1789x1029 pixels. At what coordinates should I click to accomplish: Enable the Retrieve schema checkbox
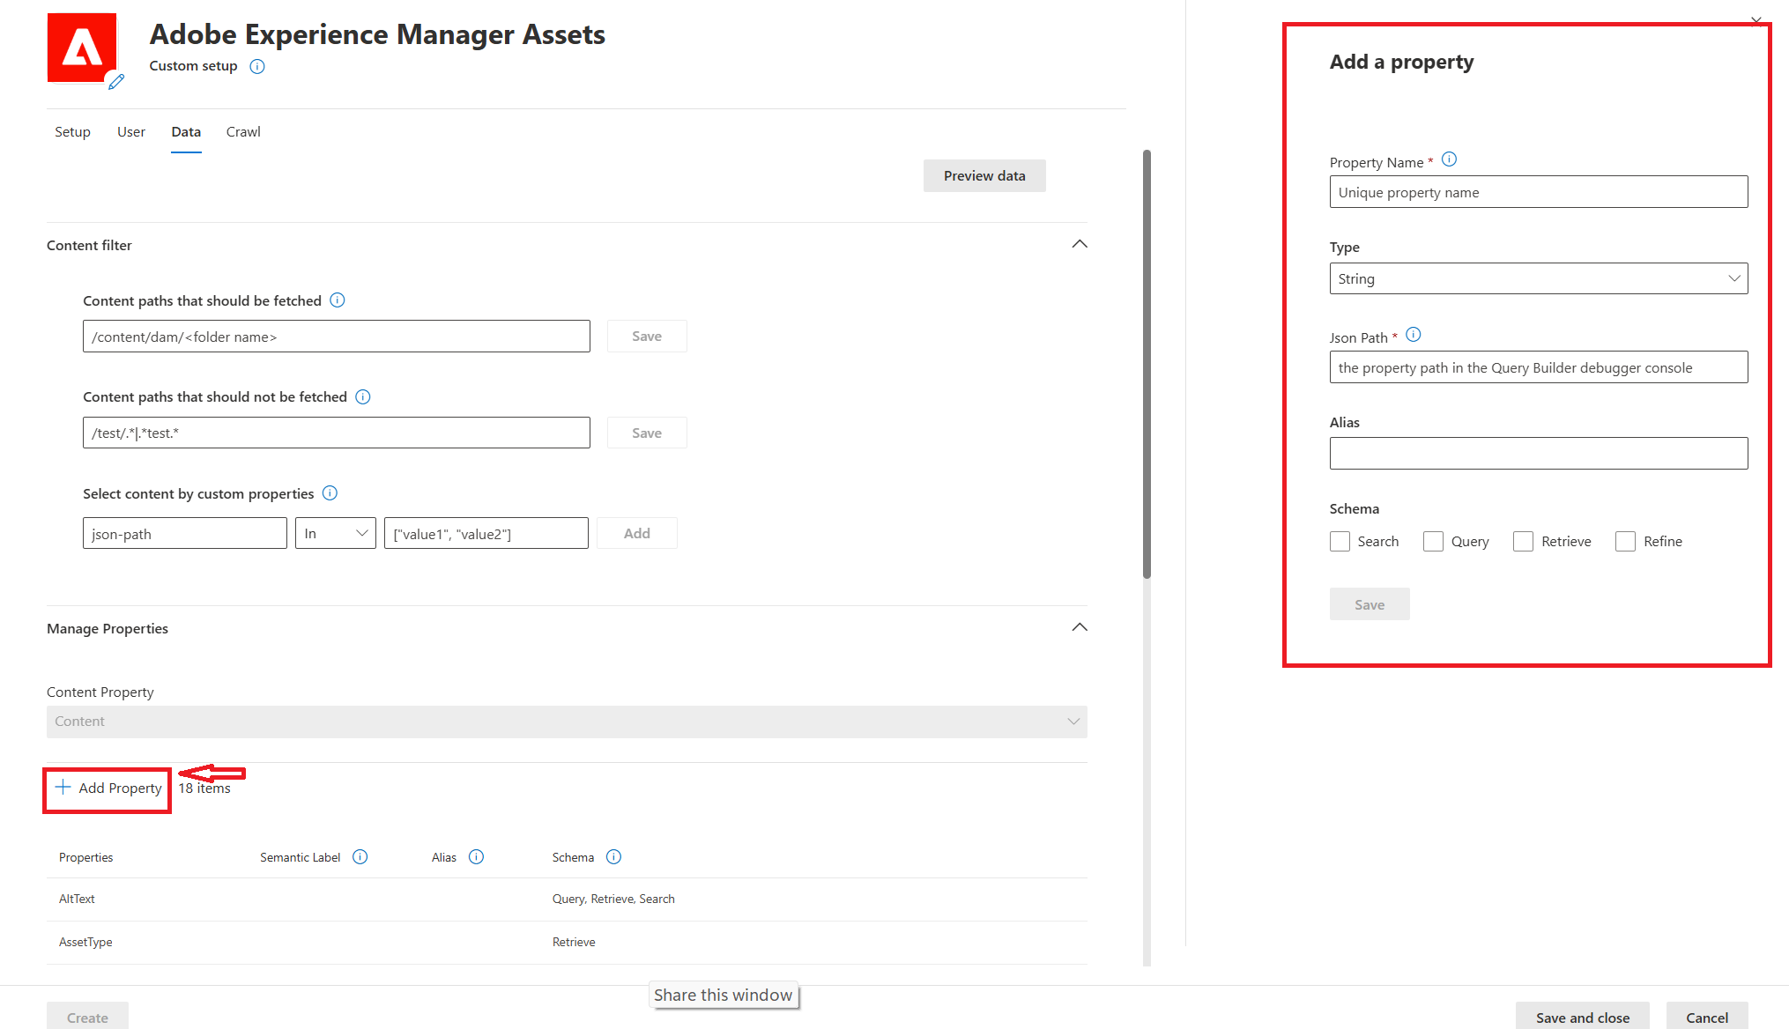coord(1523,541)
